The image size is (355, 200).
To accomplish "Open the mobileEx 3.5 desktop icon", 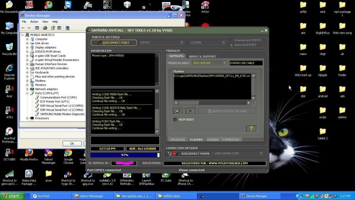I will pyautogui.click(x=107, y=179).
